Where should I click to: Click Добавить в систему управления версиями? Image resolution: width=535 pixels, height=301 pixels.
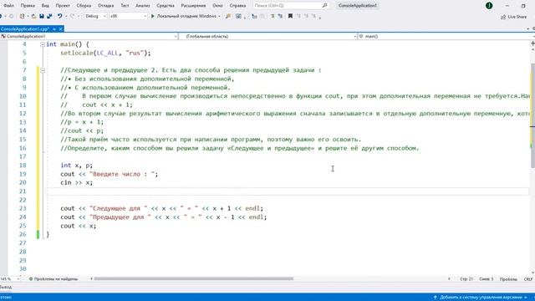click(x=481, y=298)
